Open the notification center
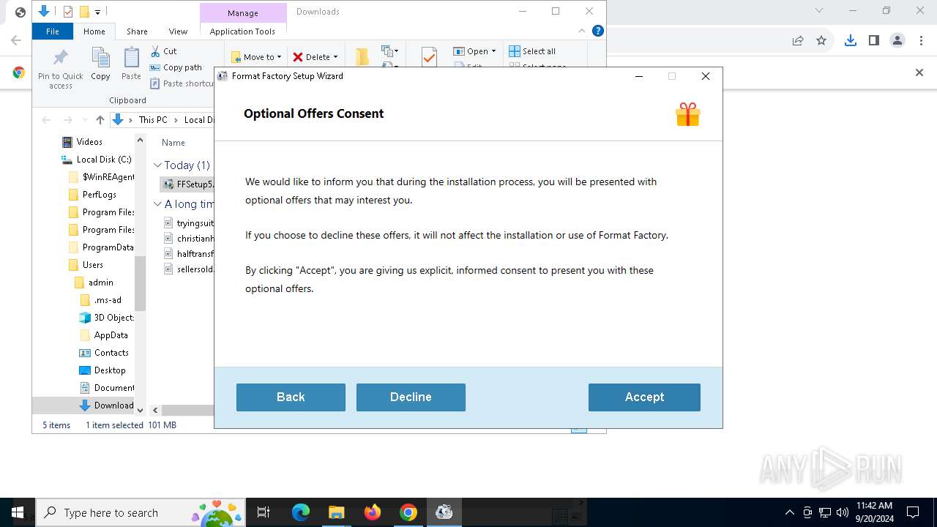 913,512
